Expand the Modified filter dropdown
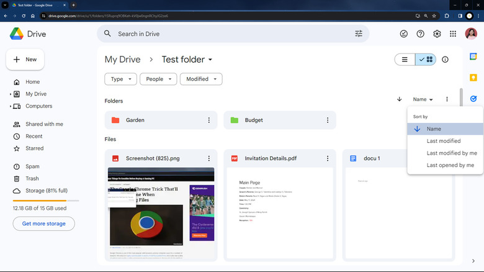 pyautogui.click(x=201, y=79)
